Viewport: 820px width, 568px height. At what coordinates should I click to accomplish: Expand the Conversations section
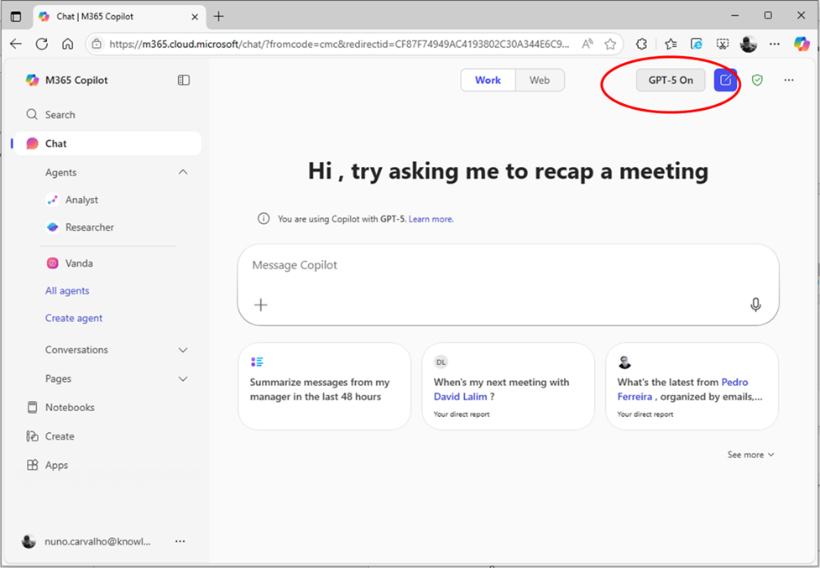tap(183, 350)
